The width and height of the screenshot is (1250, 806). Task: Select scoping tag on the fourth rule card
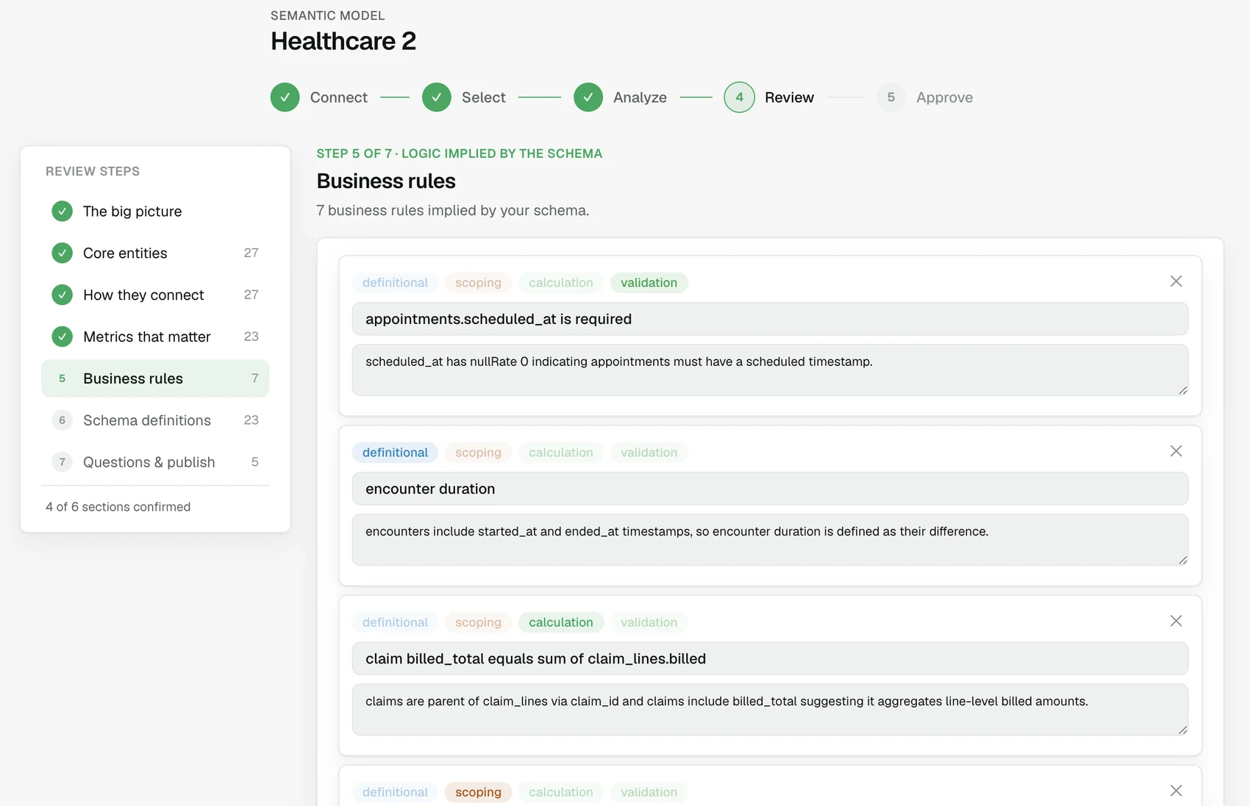478,792
